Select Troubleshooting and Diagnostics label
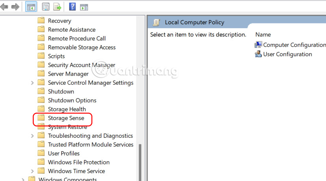 [90, 136]
